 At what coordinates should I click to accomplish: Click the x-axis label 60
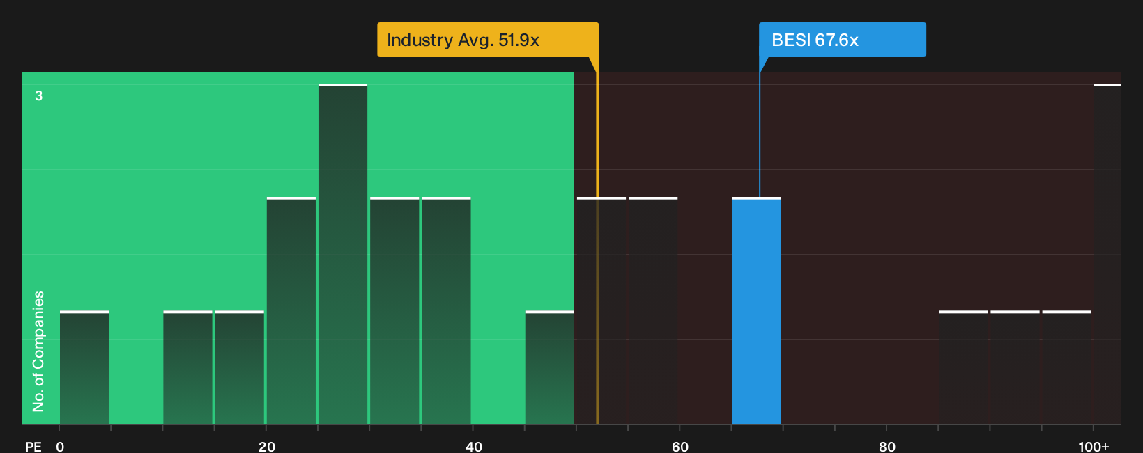(680, 446)
